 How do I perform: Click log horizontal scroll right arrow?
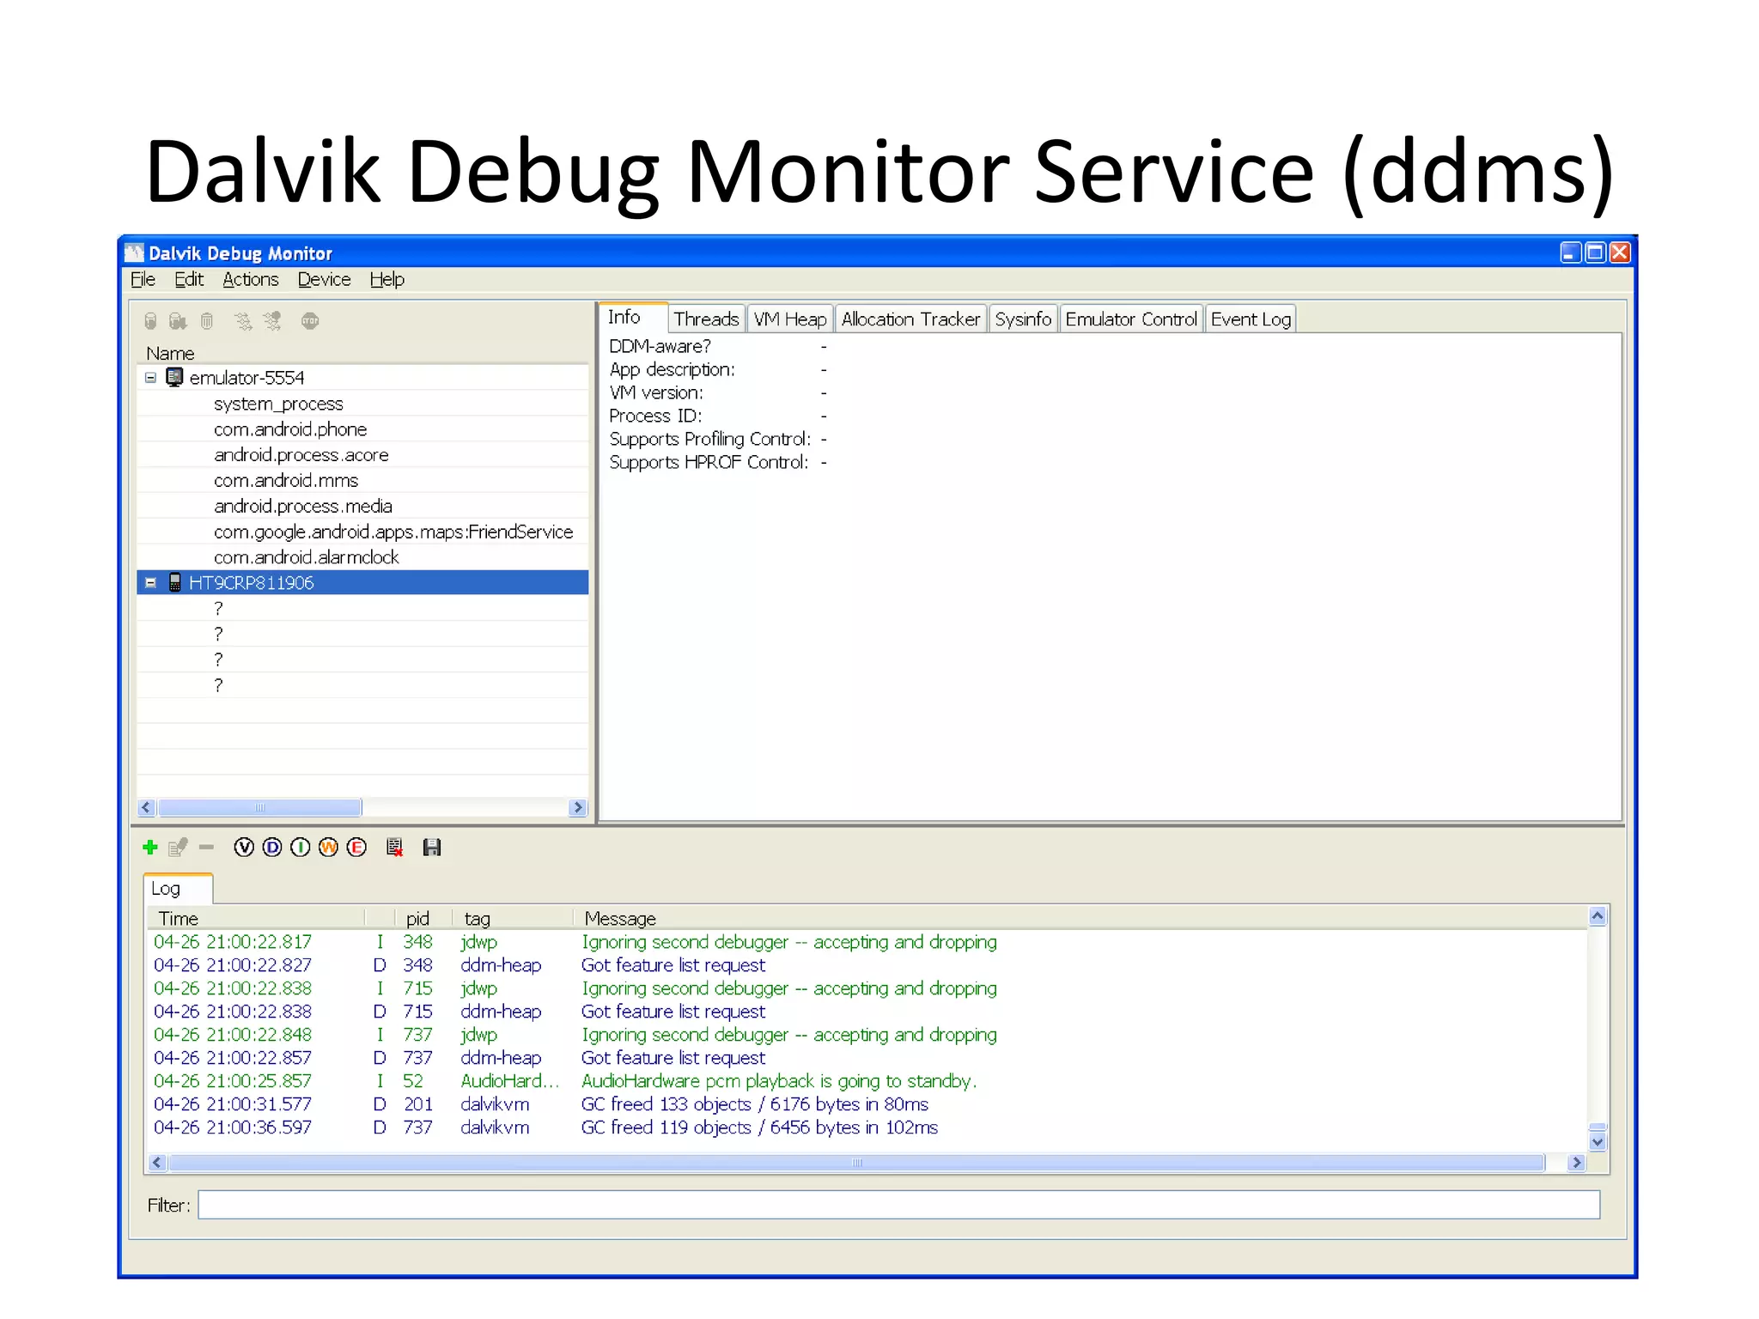[1576, 1163]
